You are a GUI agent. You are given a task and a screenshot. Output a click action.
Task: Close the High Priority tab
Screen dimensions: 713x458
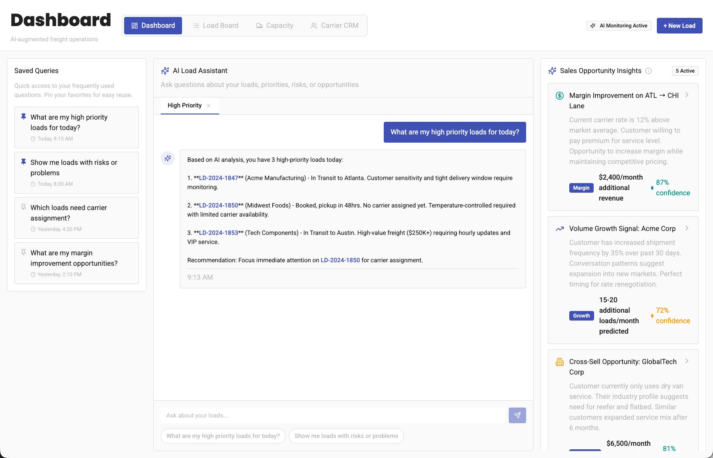pos(209,106)
